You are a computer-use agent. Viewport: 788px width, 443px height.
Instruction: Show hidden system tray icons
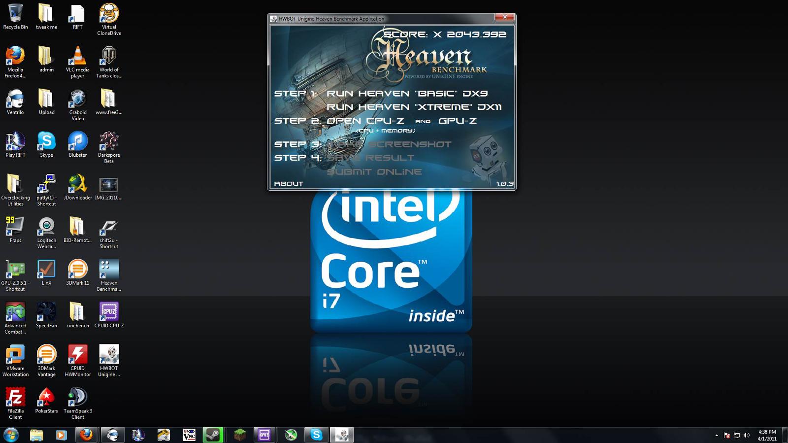click(716, 435)
